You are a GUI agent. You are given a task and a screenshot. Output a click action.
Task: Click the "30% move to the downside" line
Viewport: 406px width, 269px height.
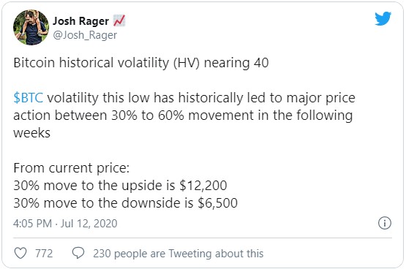(125, 202)
